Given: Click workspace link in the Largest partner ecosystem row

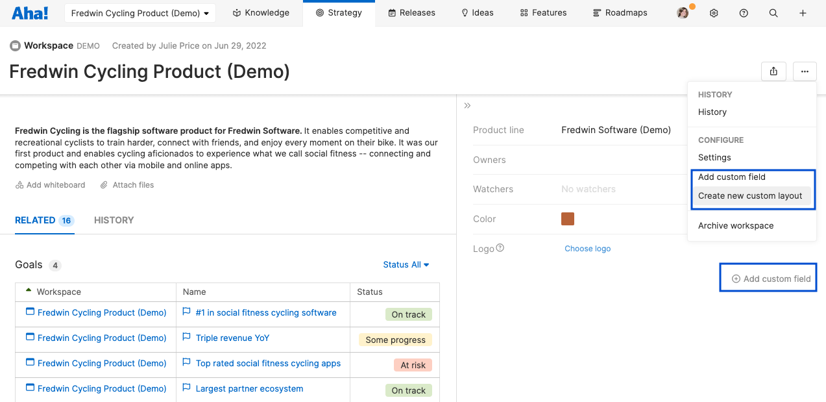Looking at the screenshot, I should click(102, 389).
